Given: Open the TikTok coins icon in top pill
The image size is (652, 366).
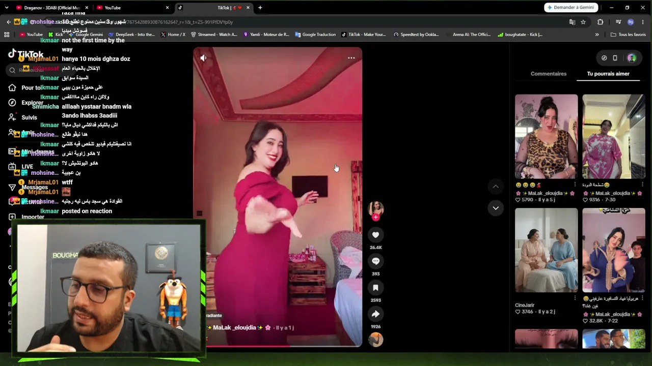Looking at the screenshot, I should tap(604, 58).
